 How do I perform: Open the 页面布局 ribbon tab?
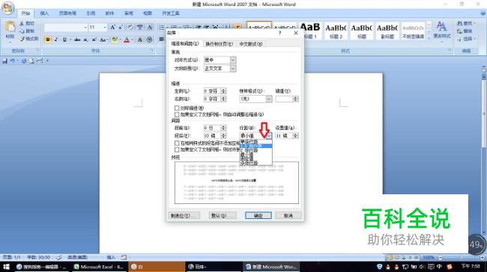point(67,13)
